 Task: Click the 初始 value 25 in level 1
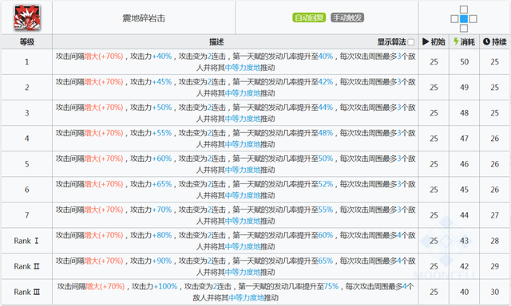[x=434, y=62]
